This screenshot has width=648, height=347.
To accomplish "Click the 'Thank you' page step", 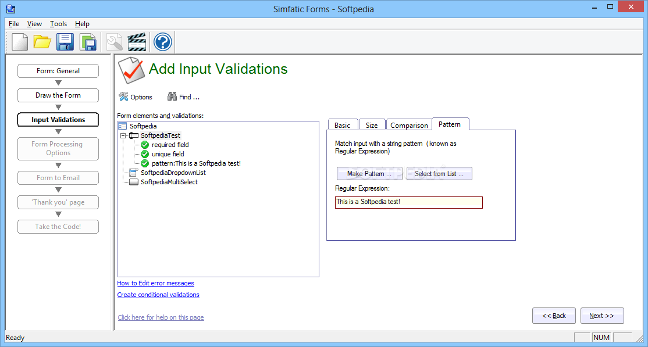I will pyautogui.click(x=58, y=202).
